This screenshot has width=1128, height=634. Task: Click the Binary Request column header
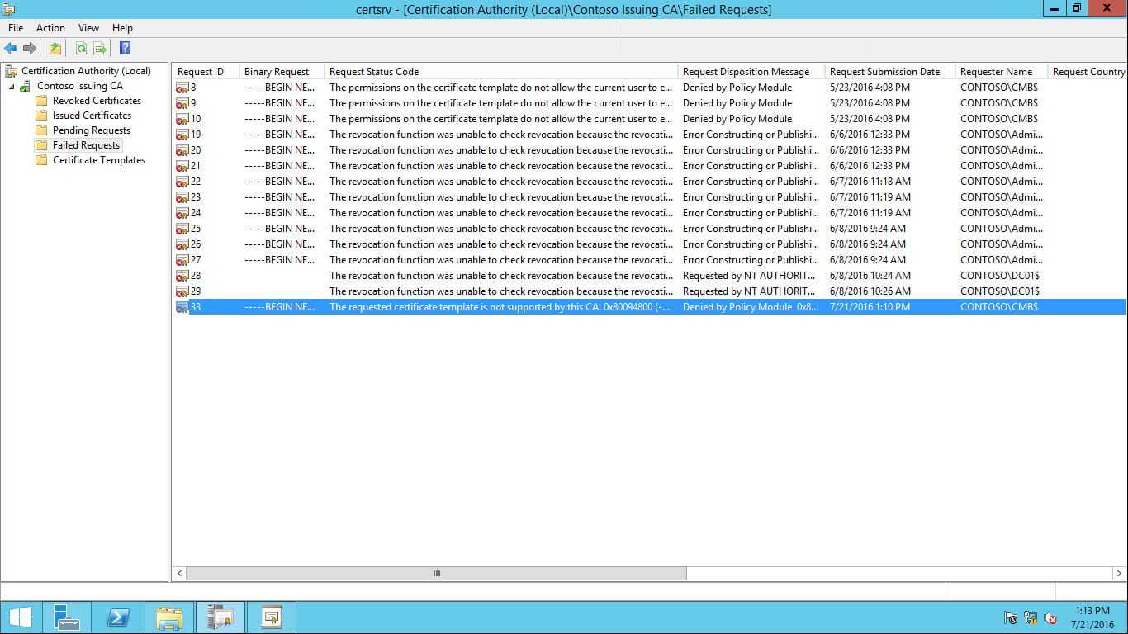point(282,72)
